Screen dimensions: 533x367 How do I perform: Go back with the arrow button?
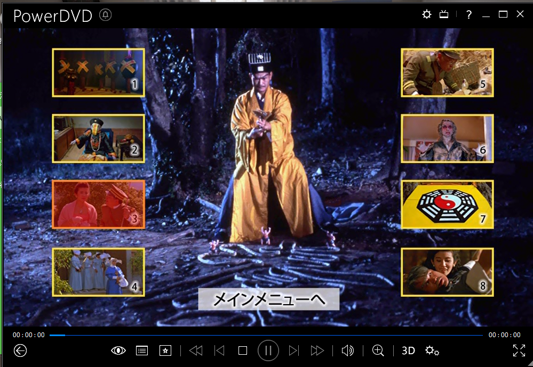[20, 350]
